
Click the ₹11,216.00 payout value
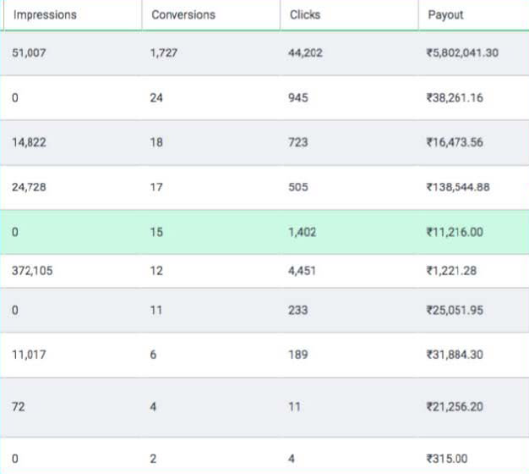(x=455, y=232)
